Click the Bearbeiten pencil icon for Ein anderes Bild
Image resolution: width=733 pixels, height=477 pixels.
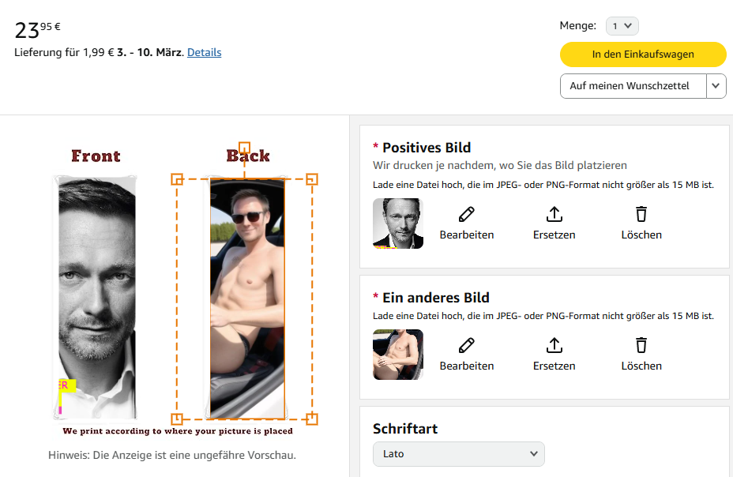pos(466,346)
